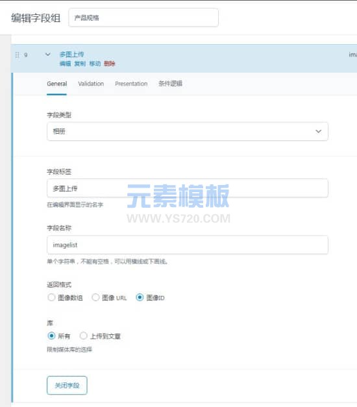Select the 图像ID return format radio
Screen dimensions: 357x407
(140, 297)
